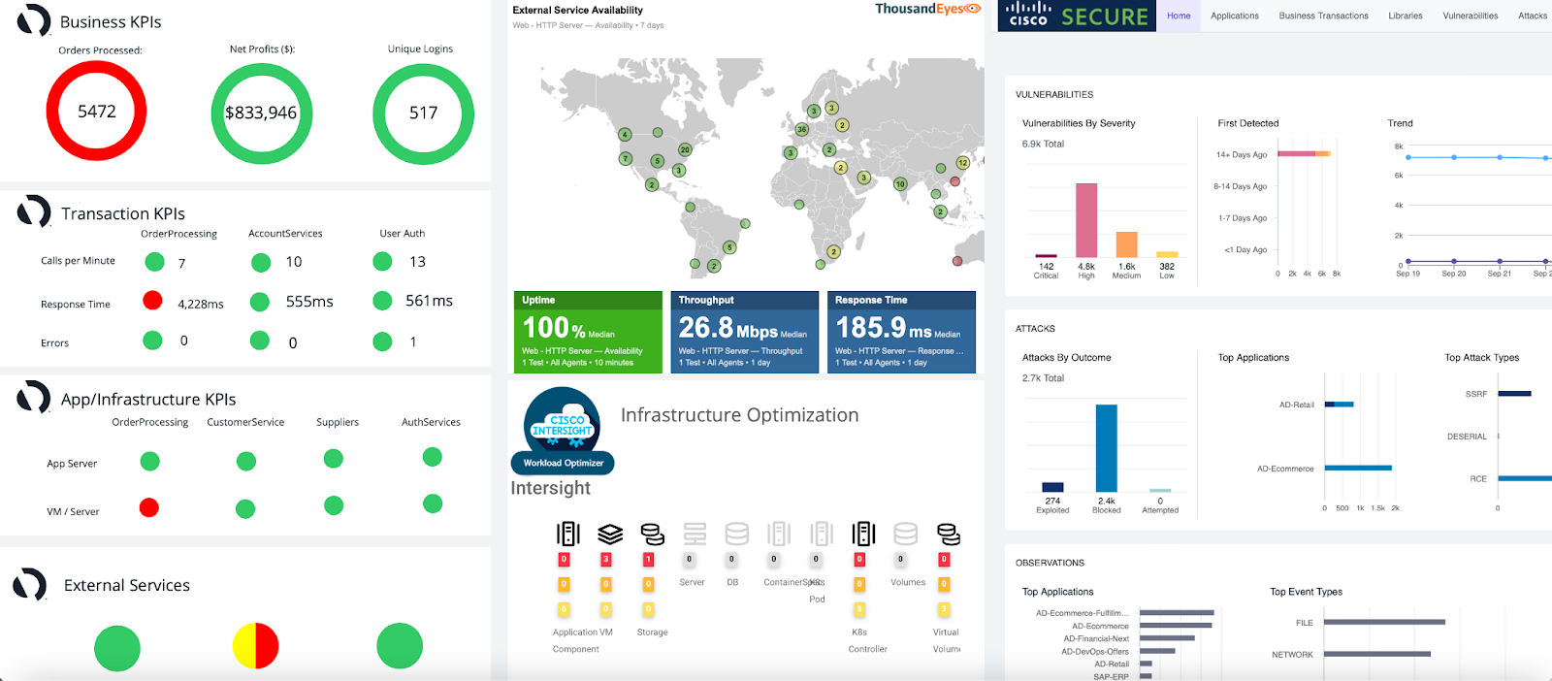Click the Cisco Secure logo

coord(1077,16)
